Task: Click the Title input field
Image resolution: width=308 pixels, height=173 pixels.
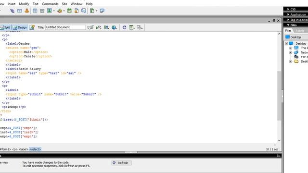Action: (65, 27)
